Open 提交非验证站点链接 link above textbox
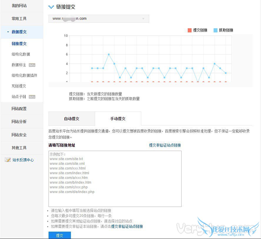This screenshot has height=239, width=261. [x=165, y=145]
